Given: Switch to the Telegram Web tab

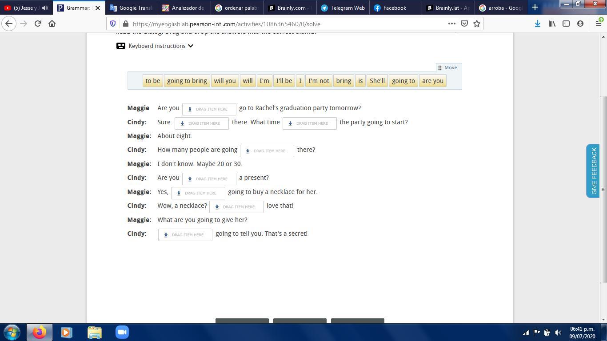Looking at the screenshot, I should [343, 8].
